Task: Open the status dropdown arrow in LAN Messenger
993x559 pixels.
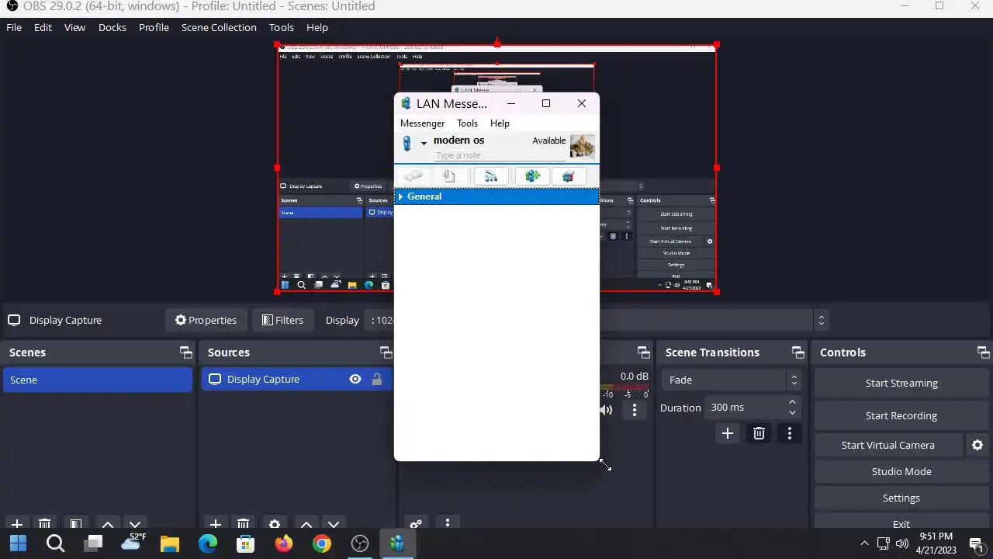Action: tap(424, 143)
